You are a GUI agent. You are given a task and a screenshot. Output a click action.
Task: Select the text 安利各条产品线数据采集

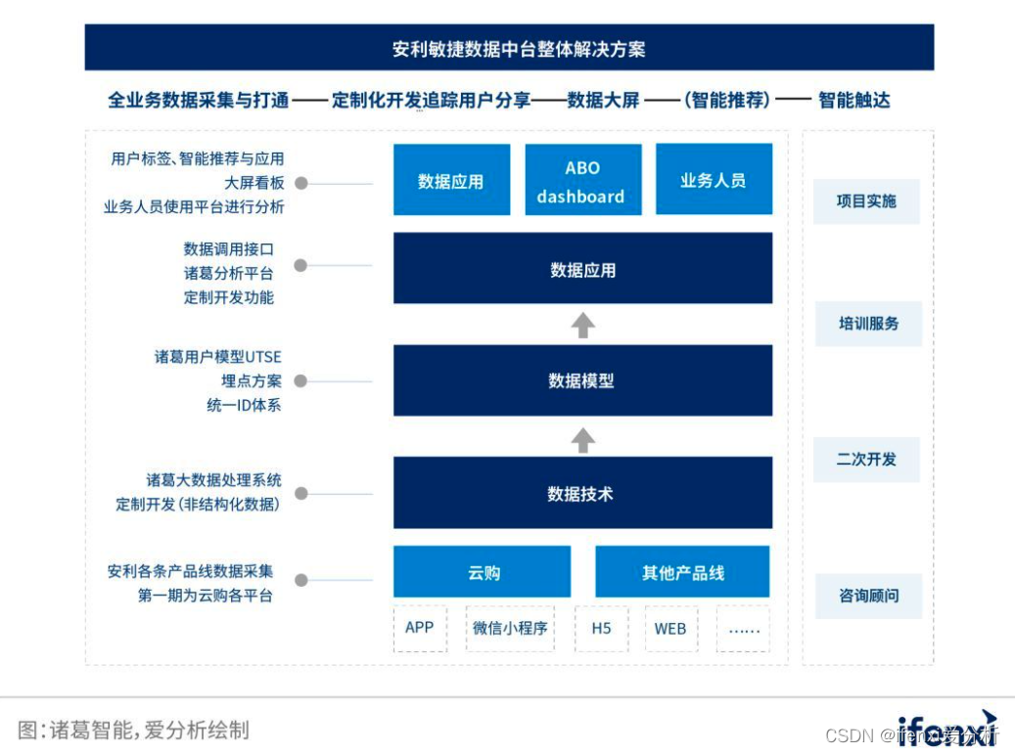pyautogui.click(x=190, y=571)
